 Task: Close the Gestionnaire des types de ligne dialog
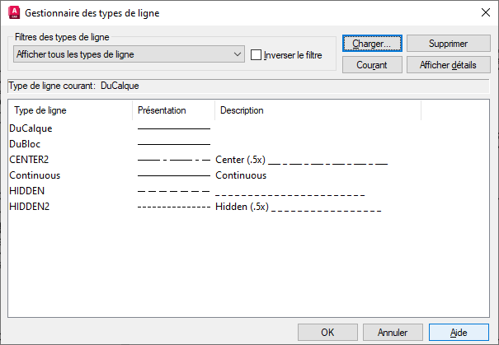click(x=484, y=13)
